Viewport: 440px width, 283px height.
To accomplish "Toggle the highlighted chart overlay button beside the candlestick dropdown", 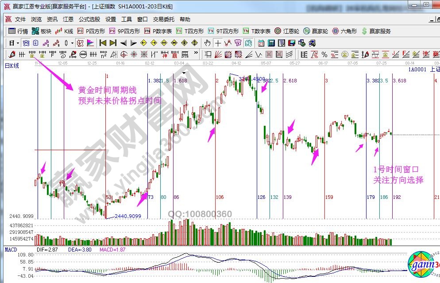I will (80, 43).
